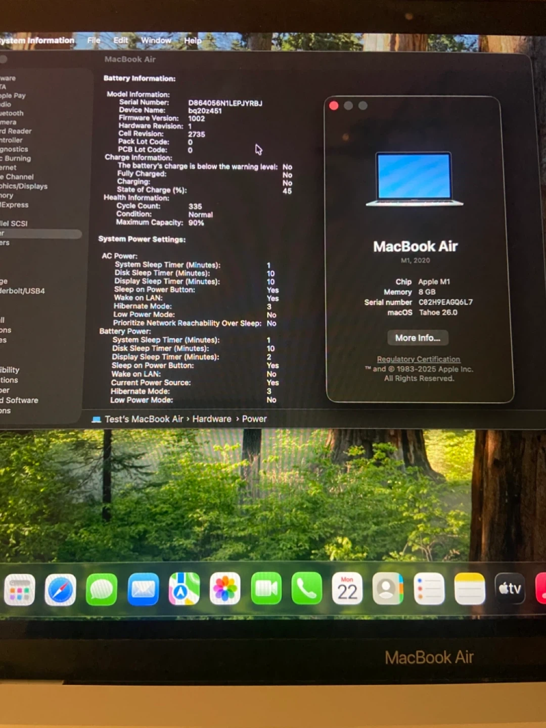Select the Condition value Normal

pyautogui.click(x=201, y=214)
